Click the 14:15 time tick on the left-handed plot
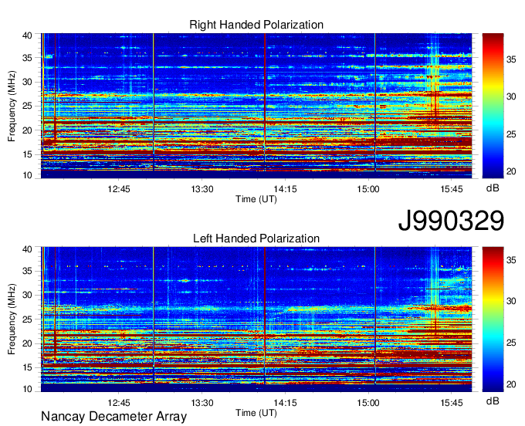Image resolution: width=525 pixels, height=426 pixels. pyautogui.click(x=285, y=403)
